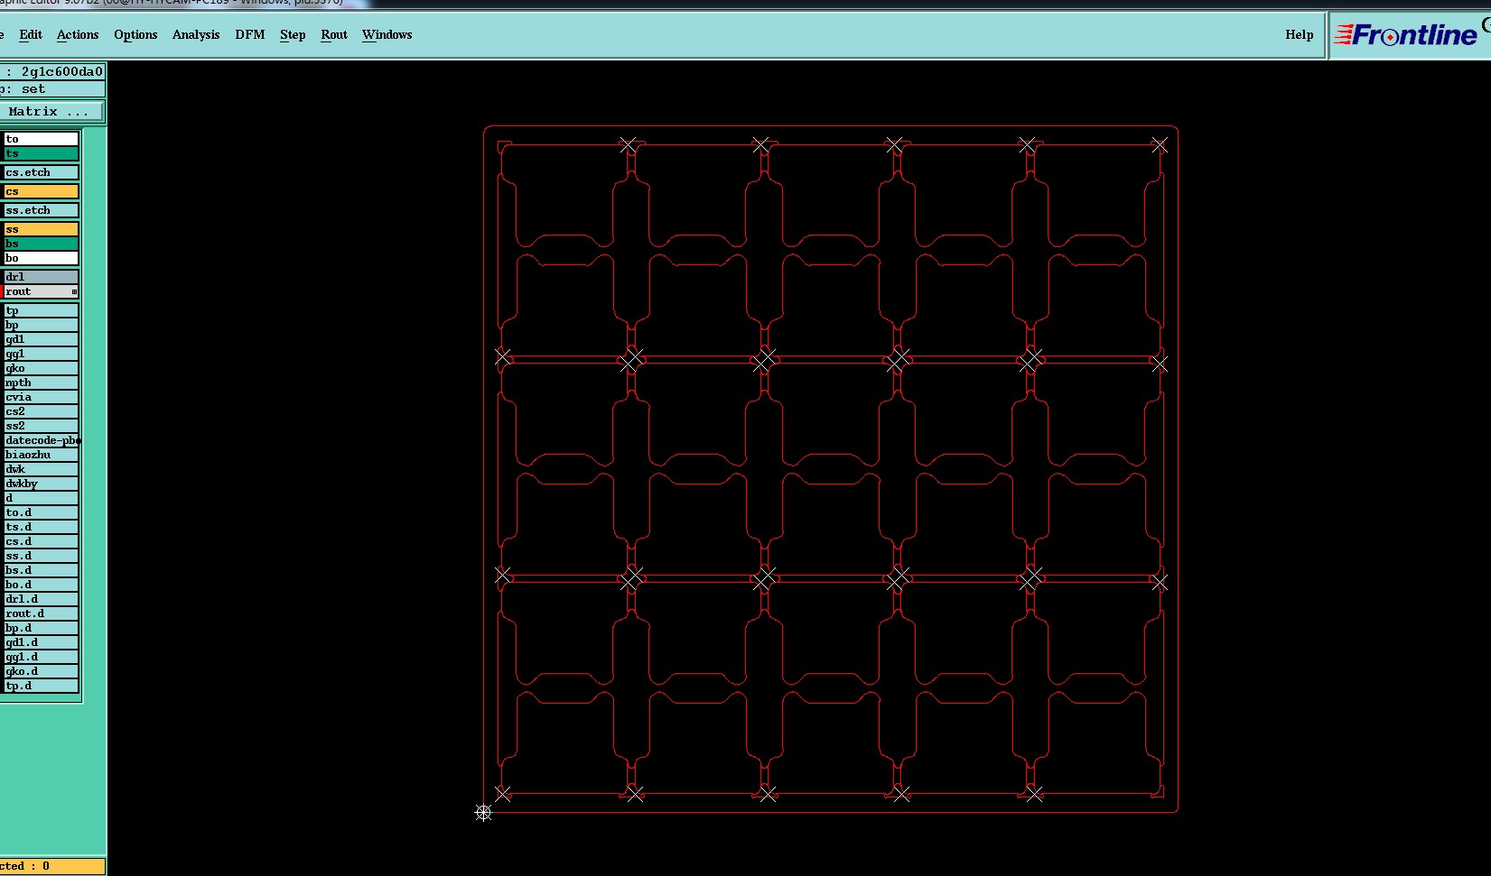Image resolution: width=1491 pixels, height=876 pixels.
Task: Click the Frontline logo
Action: coord(1406,35)
